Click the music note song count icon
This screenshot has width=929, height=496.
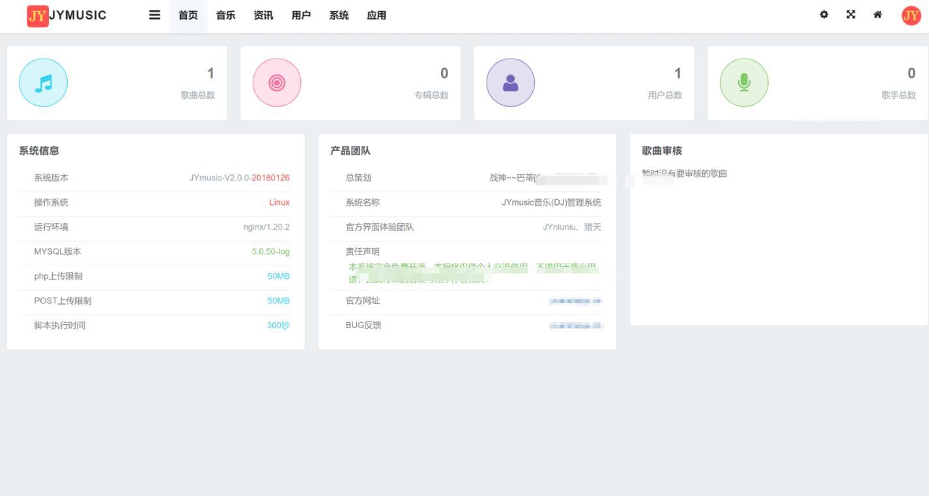tap(43, 83)
